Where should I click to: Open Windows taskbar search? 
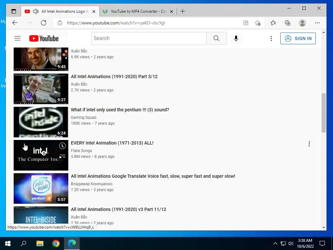click(23, 243)
